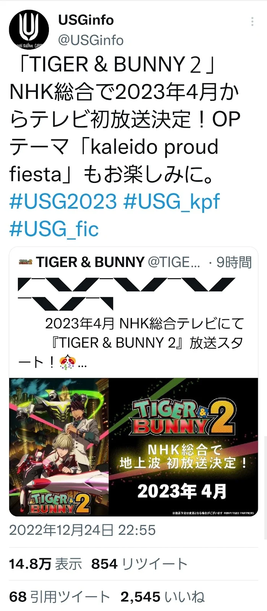View the TIGER & BUNNY 2 announcement image
Image resolution: width=267 pixels, height=611 pixels.
134,447
